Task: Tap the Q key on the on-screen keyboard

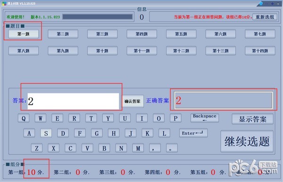Action: (x=24, y=118)
